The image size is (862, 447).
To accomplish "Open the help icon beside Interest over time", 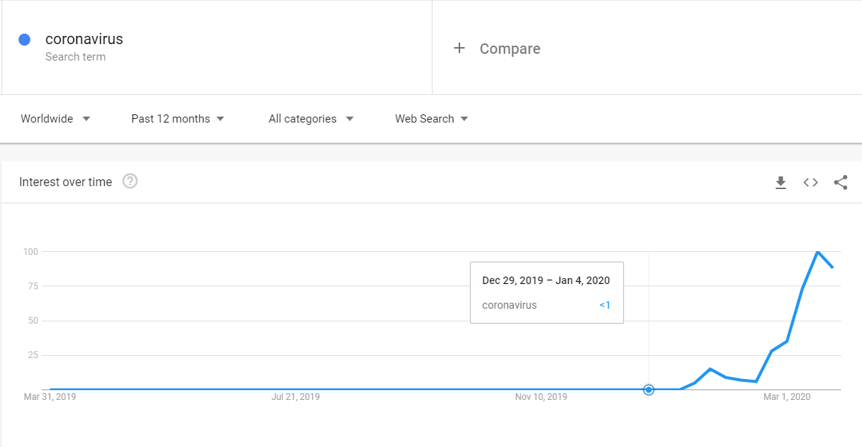I will pyautogui.click(x=130, y=182).
